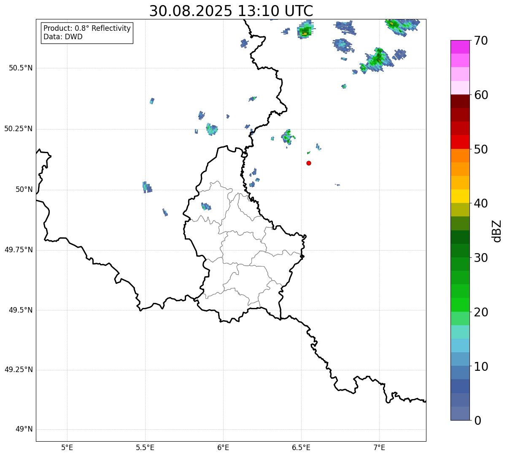507x456 pixels.
Task: Click the radar echo near 5.5°E, 50°N
Action: (x=147, y=187)
